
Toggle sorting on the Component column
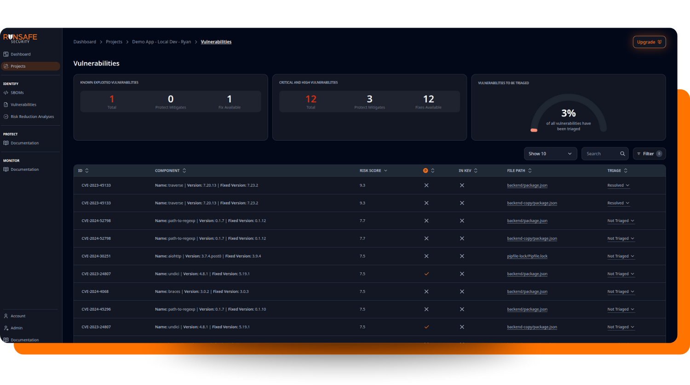click(x=184, y=170)
